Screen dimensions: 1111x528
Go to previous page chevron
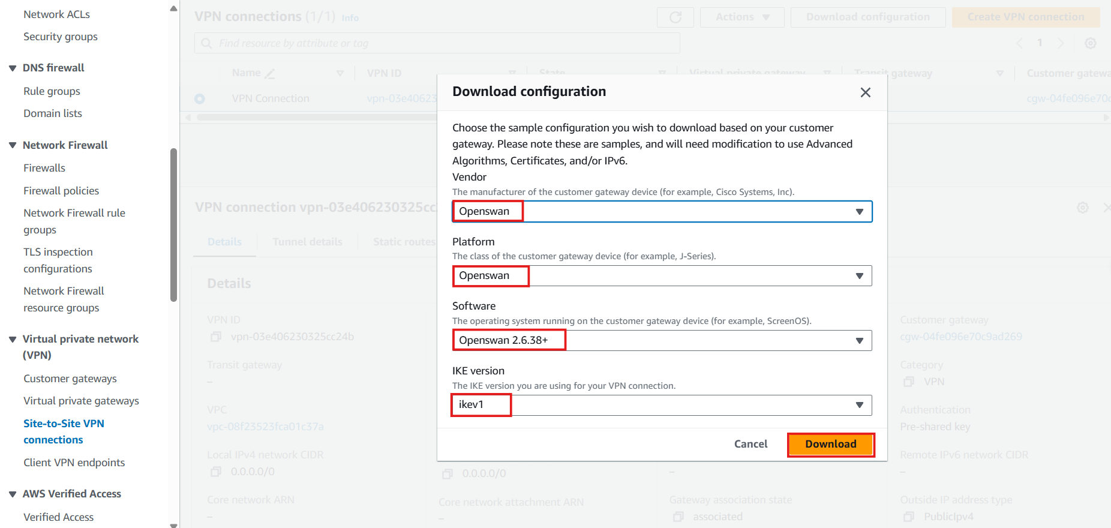[x=1019, y=43]
